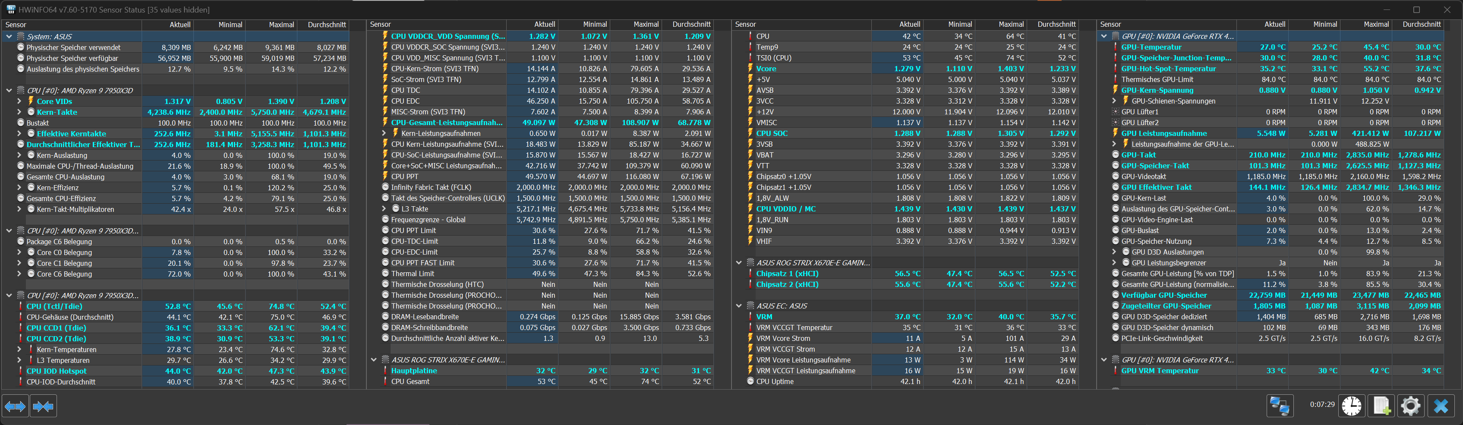Click the thermometer icon beside Hauptplatine
This screenshot has height=425, width=1463.
click(385, 371)
